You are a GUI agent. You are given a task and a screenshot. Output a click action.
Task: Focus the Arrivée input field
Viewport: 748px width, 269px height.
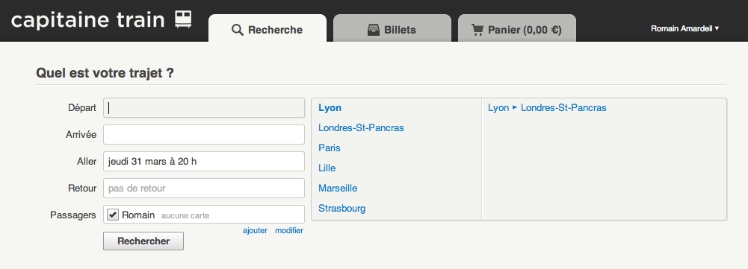[204, 135]
